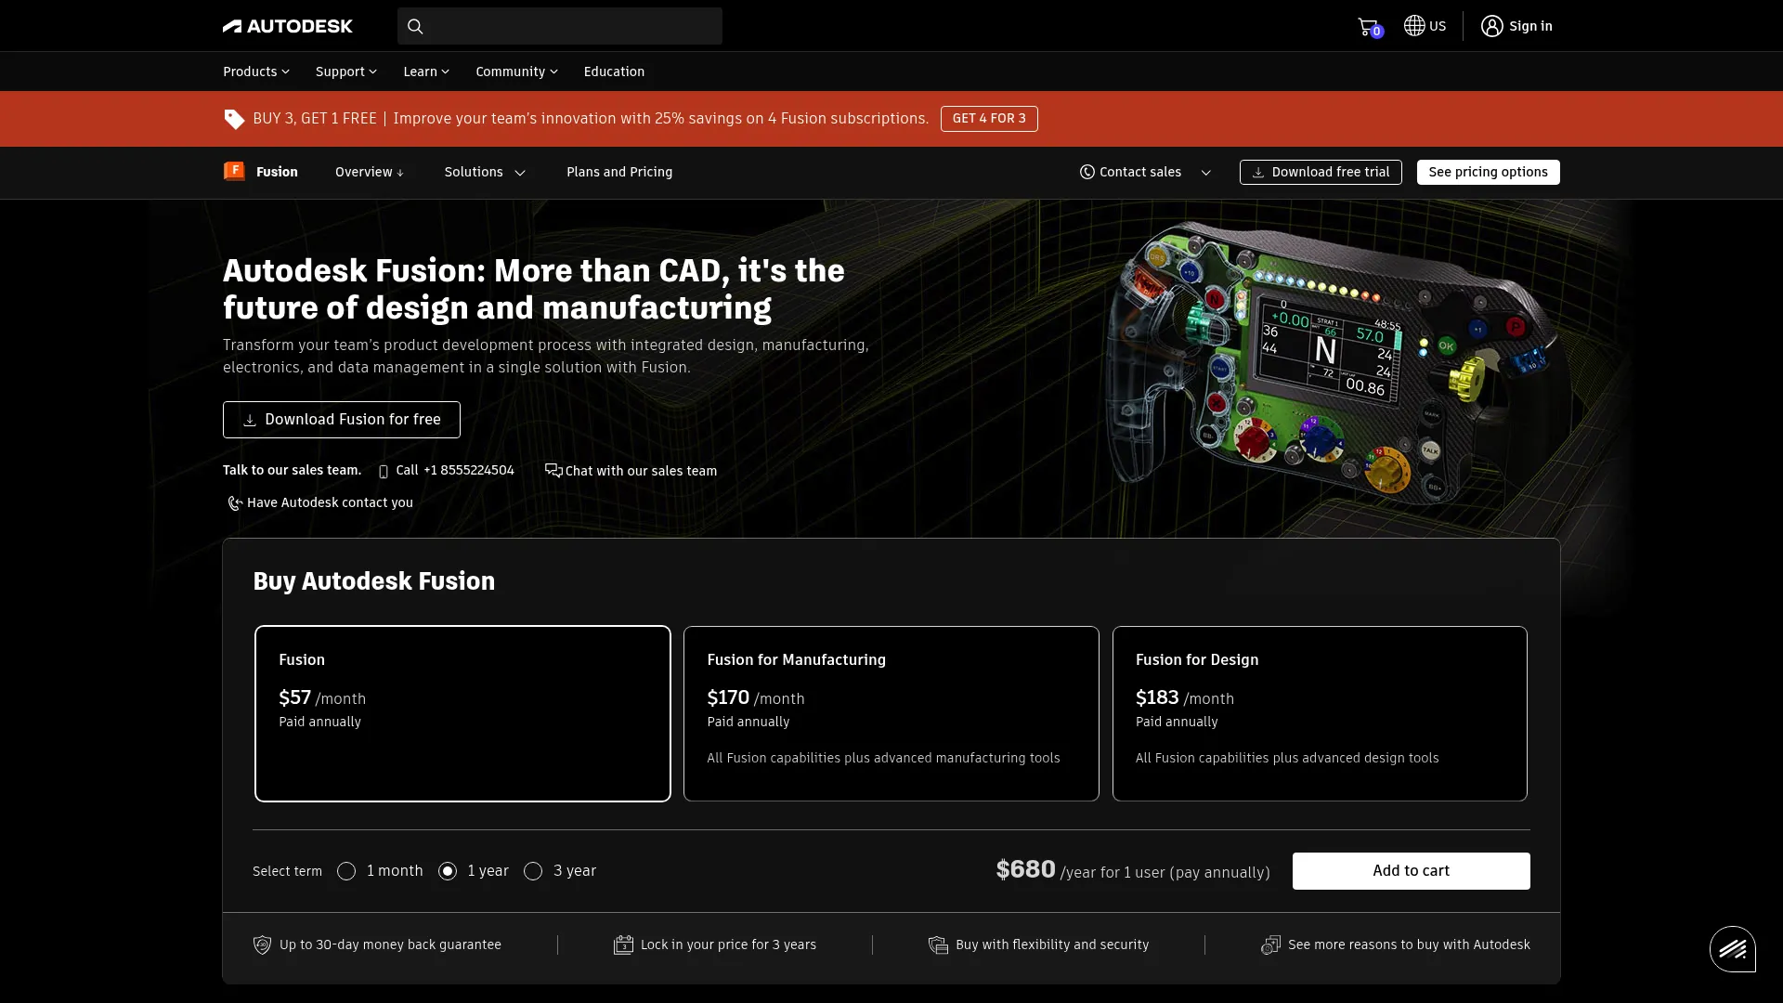Click Buy with flexibility and security

point(1052,944)
